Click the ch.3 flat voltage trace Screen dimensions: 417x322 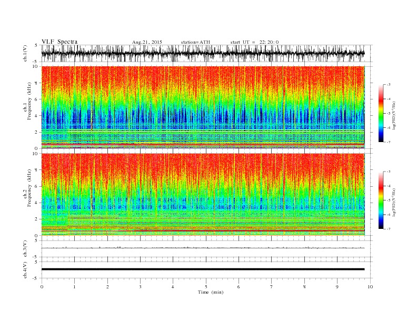click(x=203, y=248)
